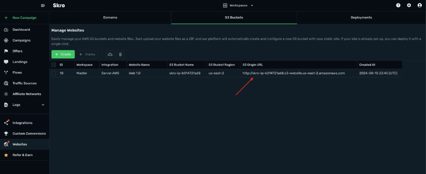Click the Dashboard gauge icon
Screen dimensions: 426x174
pos(6,29)
